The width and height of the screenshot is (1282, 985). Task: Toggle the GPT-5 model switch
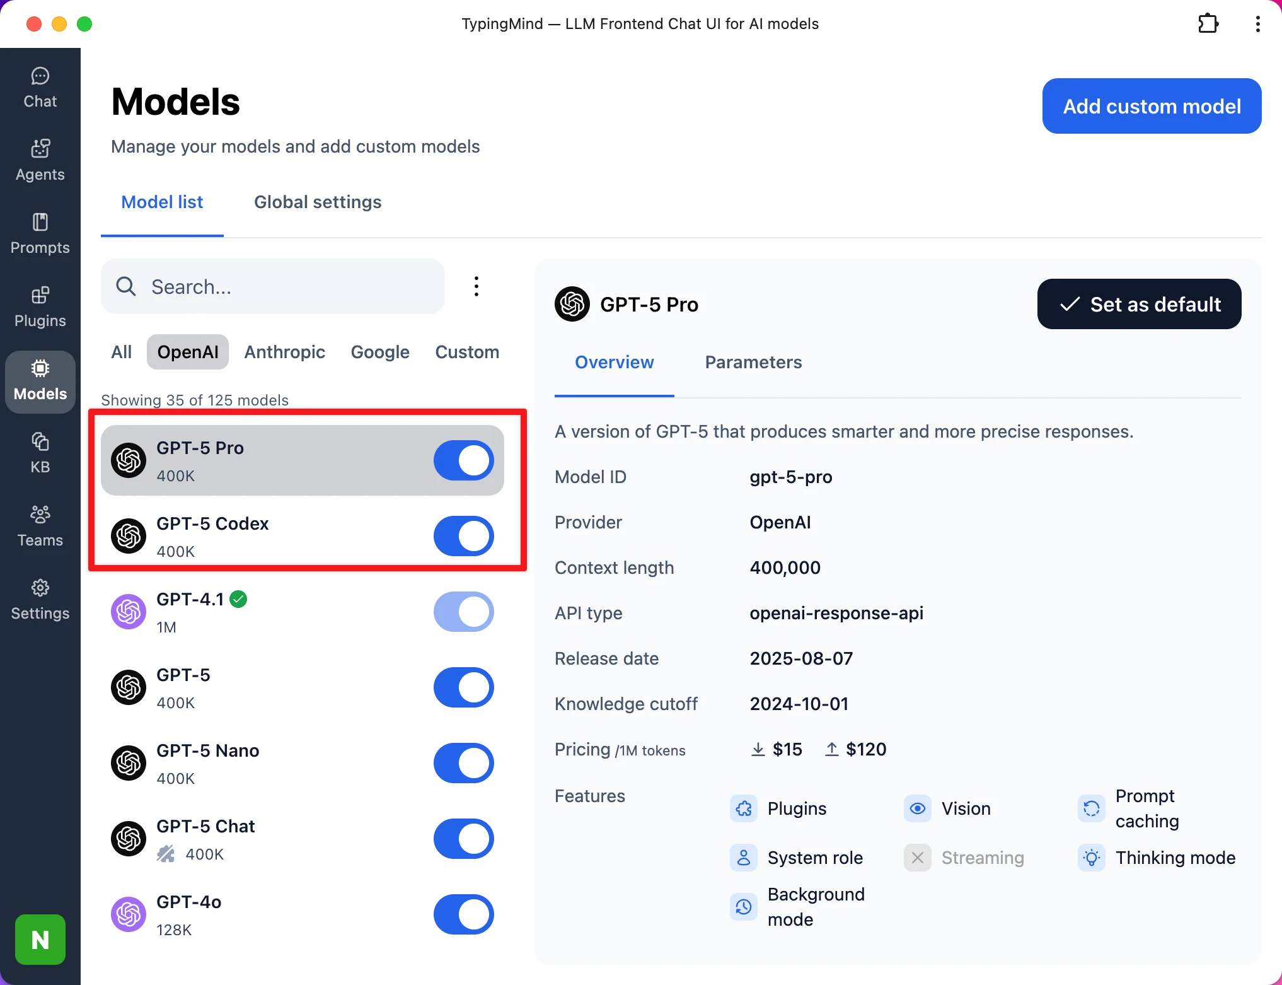pyautogui.click(x=464, y=687)
